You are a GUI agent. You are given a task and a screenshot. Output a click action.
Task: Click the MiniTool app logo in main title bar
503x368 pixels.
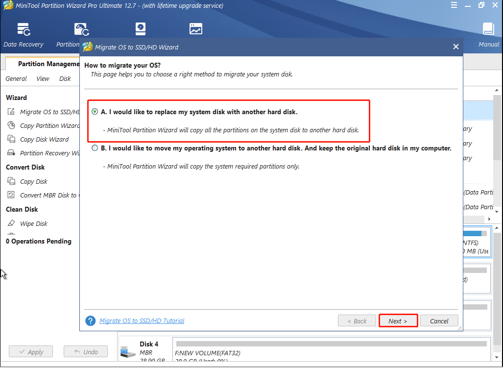coord(8,5)
